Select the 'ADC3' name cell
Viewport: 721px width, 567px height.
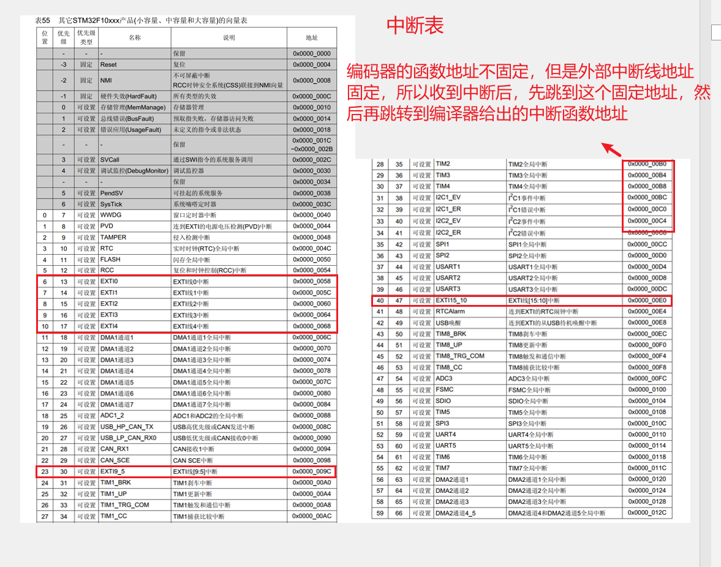[470, 378]
